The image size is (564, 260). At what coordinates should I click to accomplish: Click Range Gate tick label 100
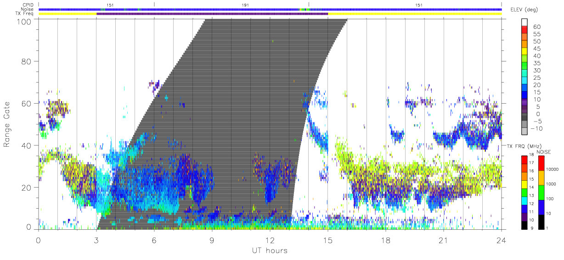tap(24, 22)
